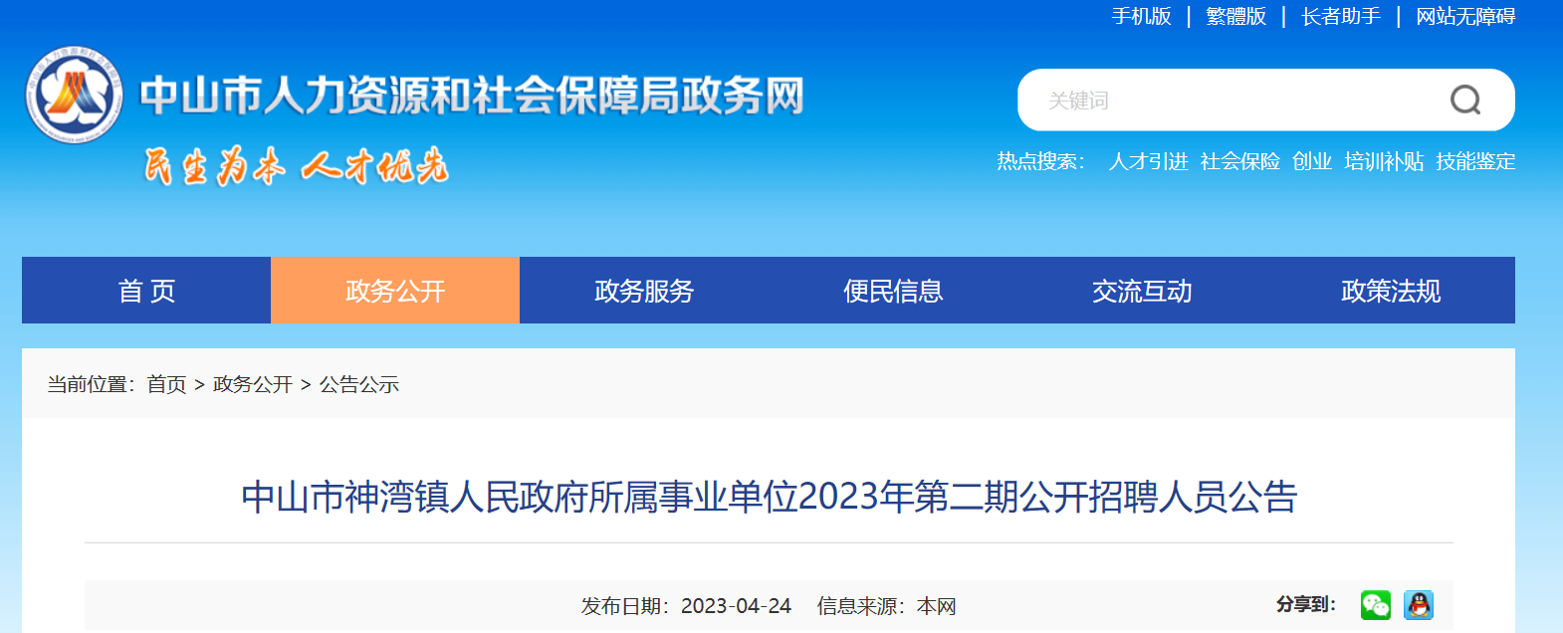This screenshot has width=1563, height=633.
Task: Open the 政务公开 navigation tab
Action: click(x=395, y=291)
